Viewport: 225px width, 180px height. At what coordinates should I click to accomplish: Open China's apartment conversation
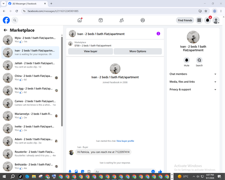pos(31,78)
